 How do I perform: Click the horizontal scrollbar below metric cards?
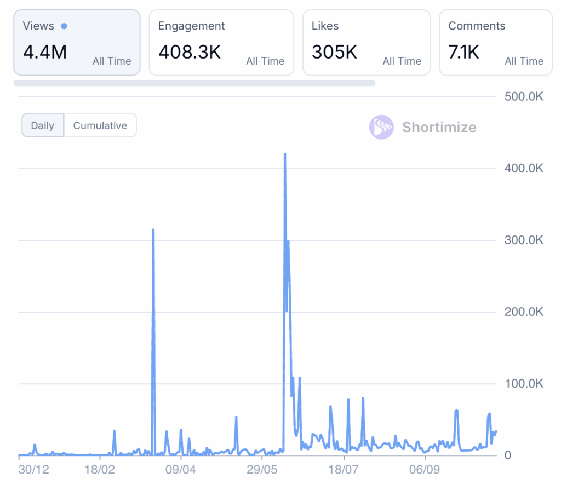point(194,83)
